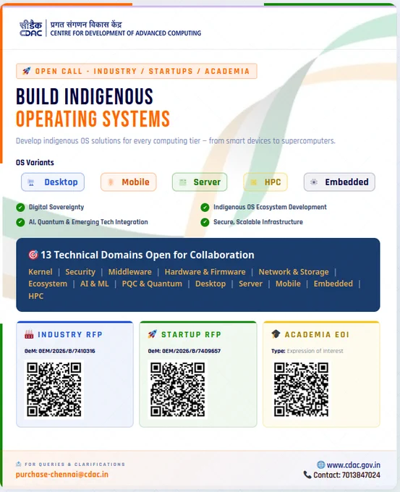Select the Embedded OS variant chip
This screenshot has width=400, height=492.
[339, 182]
